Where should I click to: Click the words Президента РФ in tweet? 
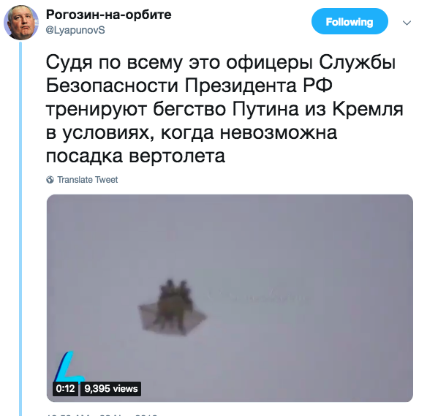258,86
